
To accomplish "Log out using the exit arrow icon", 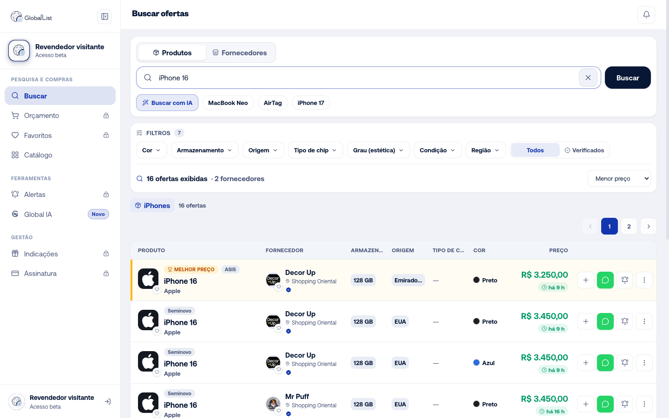I will (107, 402).
